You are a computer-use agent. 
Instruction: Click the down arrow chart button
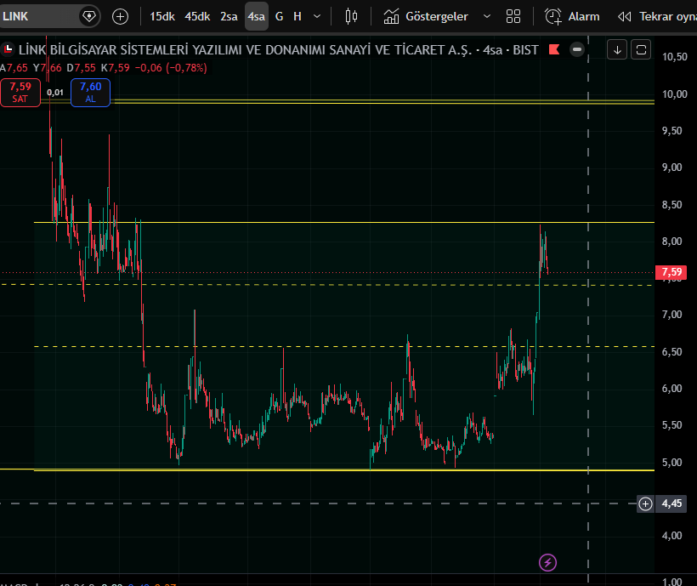617,50
